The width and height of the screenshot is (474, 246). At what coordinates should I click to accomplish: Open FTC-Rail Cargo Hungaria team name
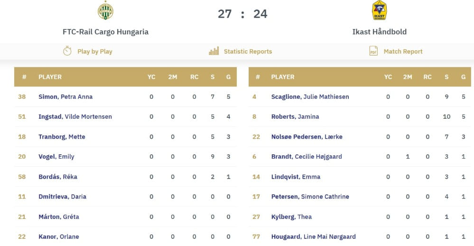coord(105,32)
